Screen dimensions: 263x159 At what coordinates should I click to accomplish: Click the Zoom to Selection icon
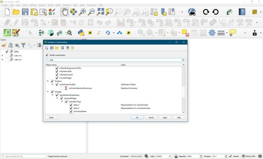click(109, 12)
